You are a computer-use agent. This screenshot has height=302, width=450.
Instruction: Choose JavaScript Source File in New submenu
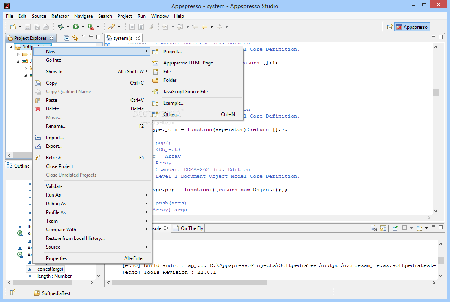(197, 92)
